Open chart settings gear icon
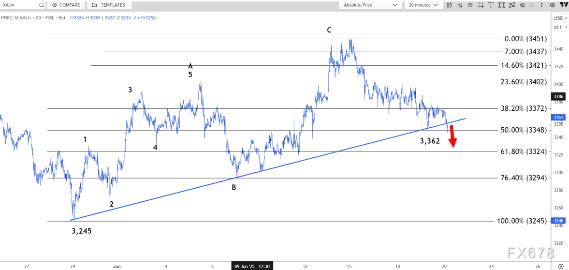This screenshot has width=569, height=270. coord(553,5)
